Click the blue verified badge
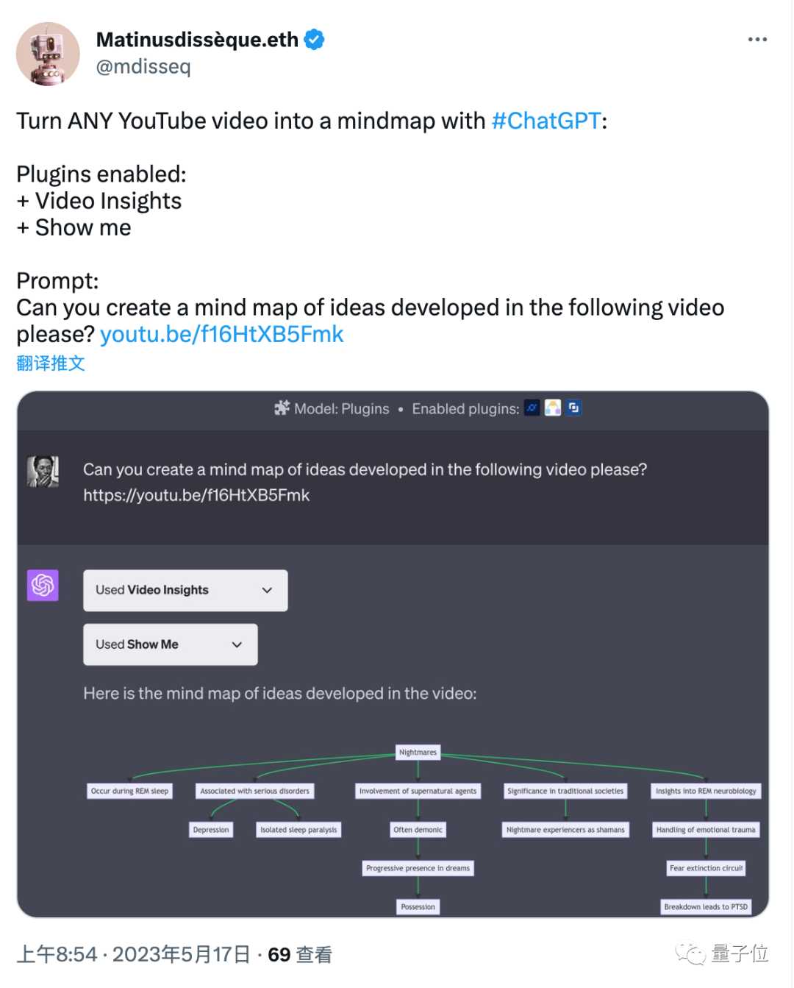The image size is (794, 988). 314,40
